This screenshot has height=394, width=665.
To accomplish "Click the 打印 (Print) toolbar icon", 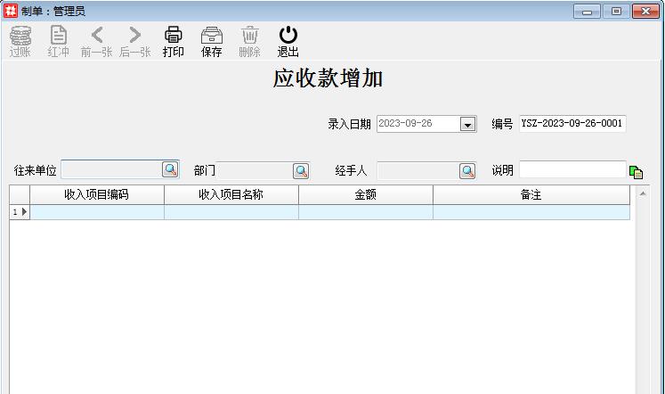I will [x=174, y=41].
